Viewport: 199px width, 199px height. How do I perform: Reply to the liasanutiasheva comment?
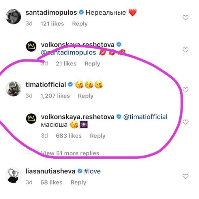[78, 182]
